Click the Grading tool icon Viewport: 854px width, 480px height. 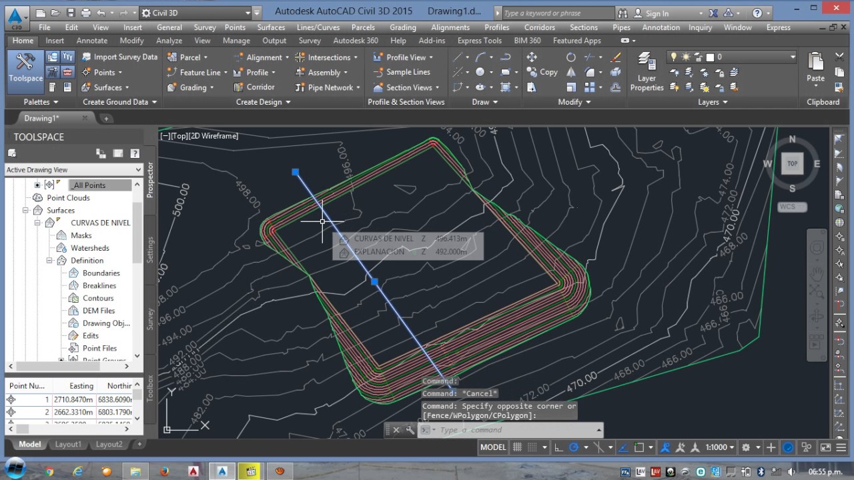[172, 87]
